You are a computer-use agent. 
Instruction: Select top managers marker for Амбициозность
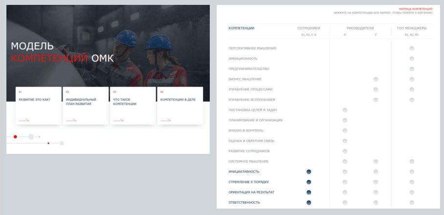tap(412, 59)
